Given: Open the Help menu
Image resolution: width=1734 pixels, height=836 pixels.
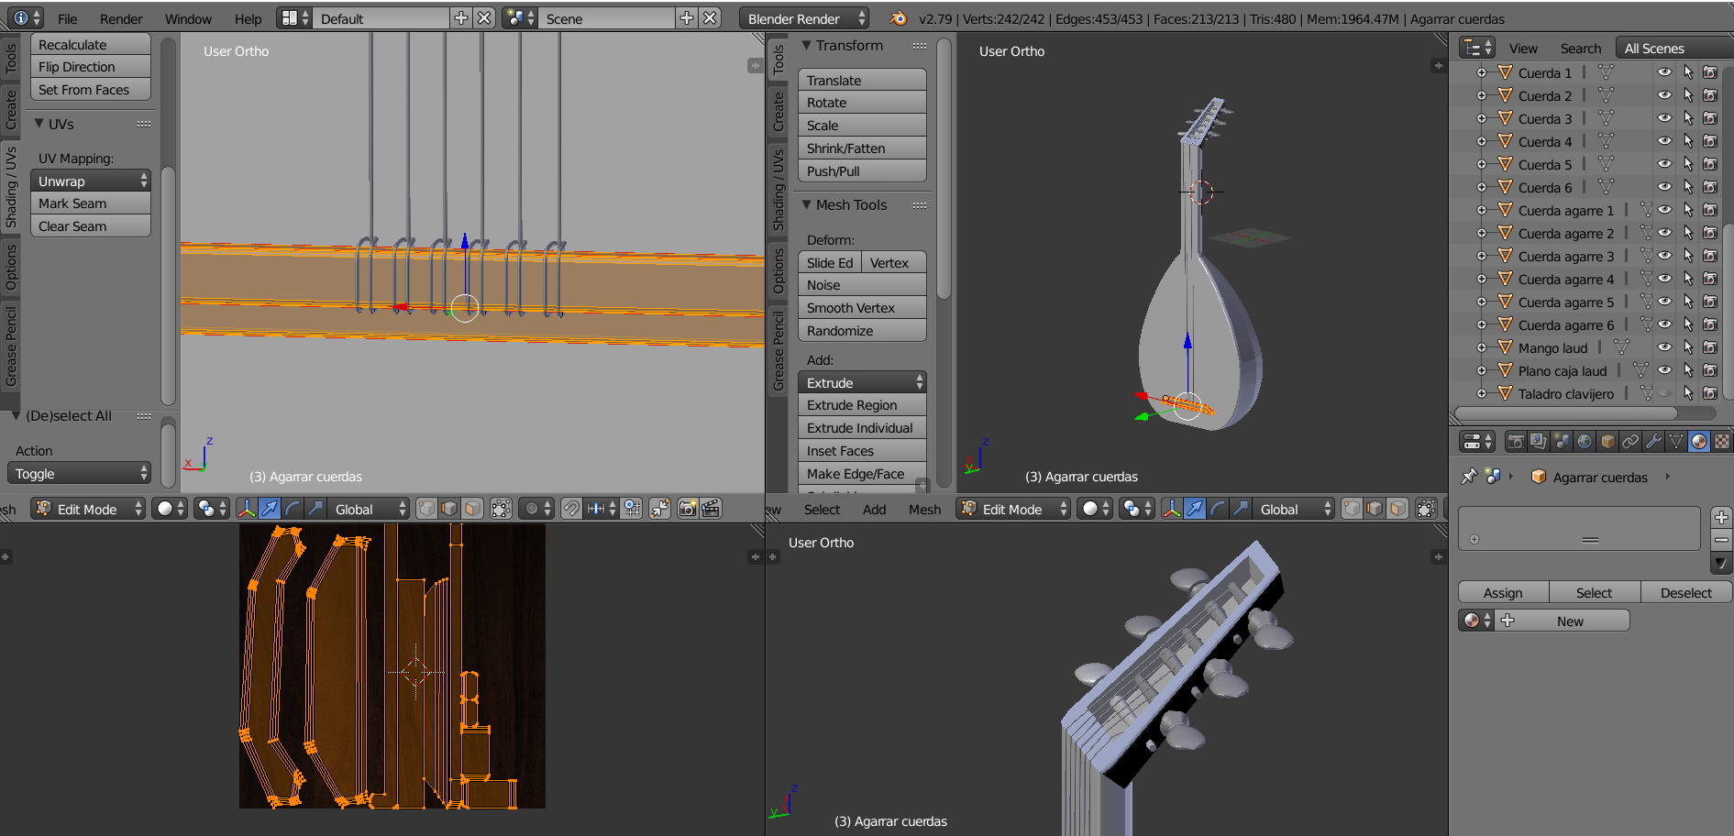Looking at the screenshot, I should click(x=248, y=18).
